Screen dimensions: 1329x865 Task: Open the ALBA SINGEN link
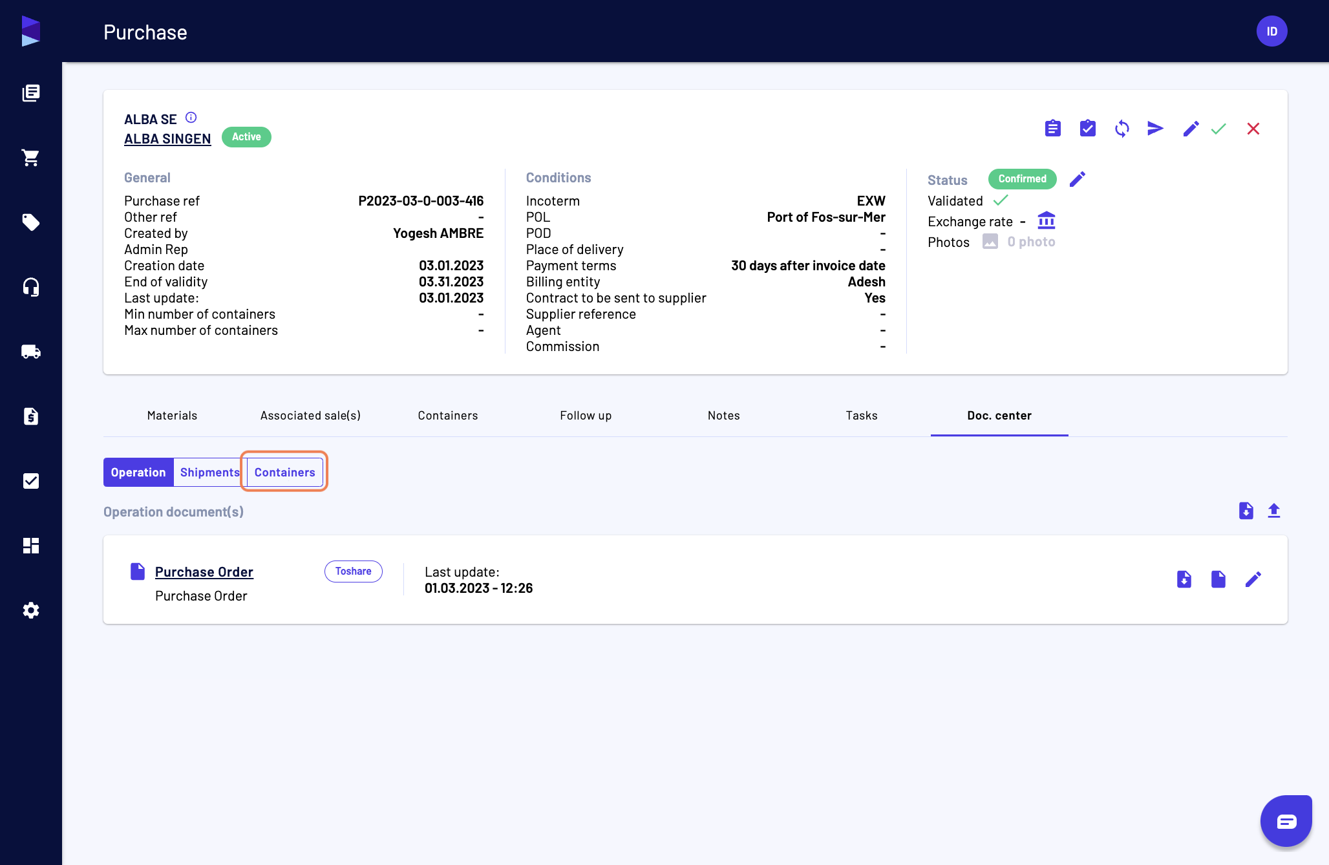point(167,139)
